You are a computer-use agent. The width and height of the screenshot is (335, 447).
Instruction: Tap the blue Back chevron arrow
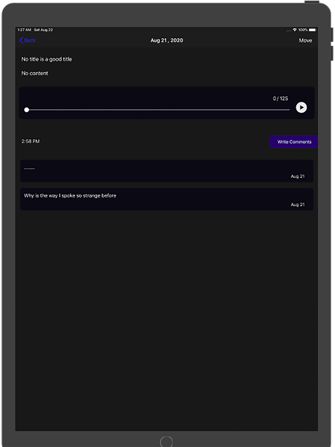click(21, 40)
